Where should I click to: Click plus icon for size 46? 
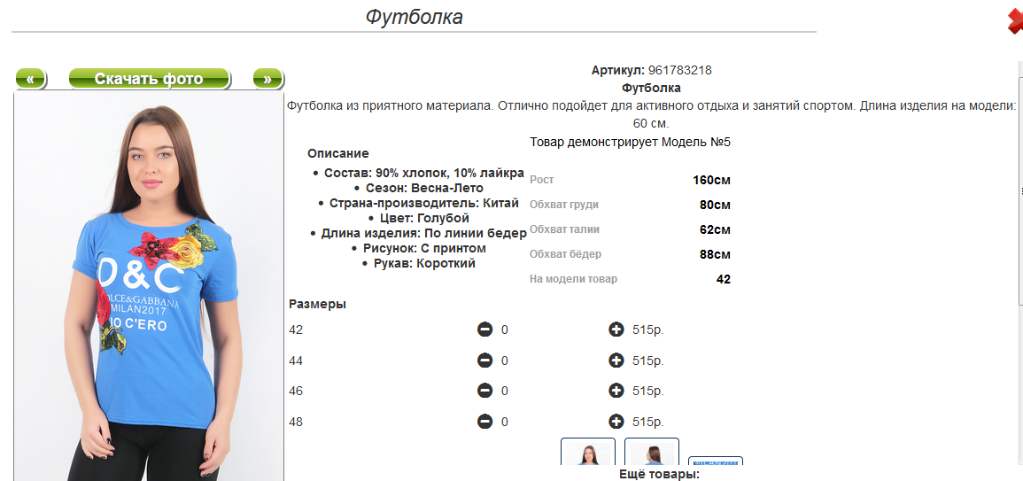616,391
